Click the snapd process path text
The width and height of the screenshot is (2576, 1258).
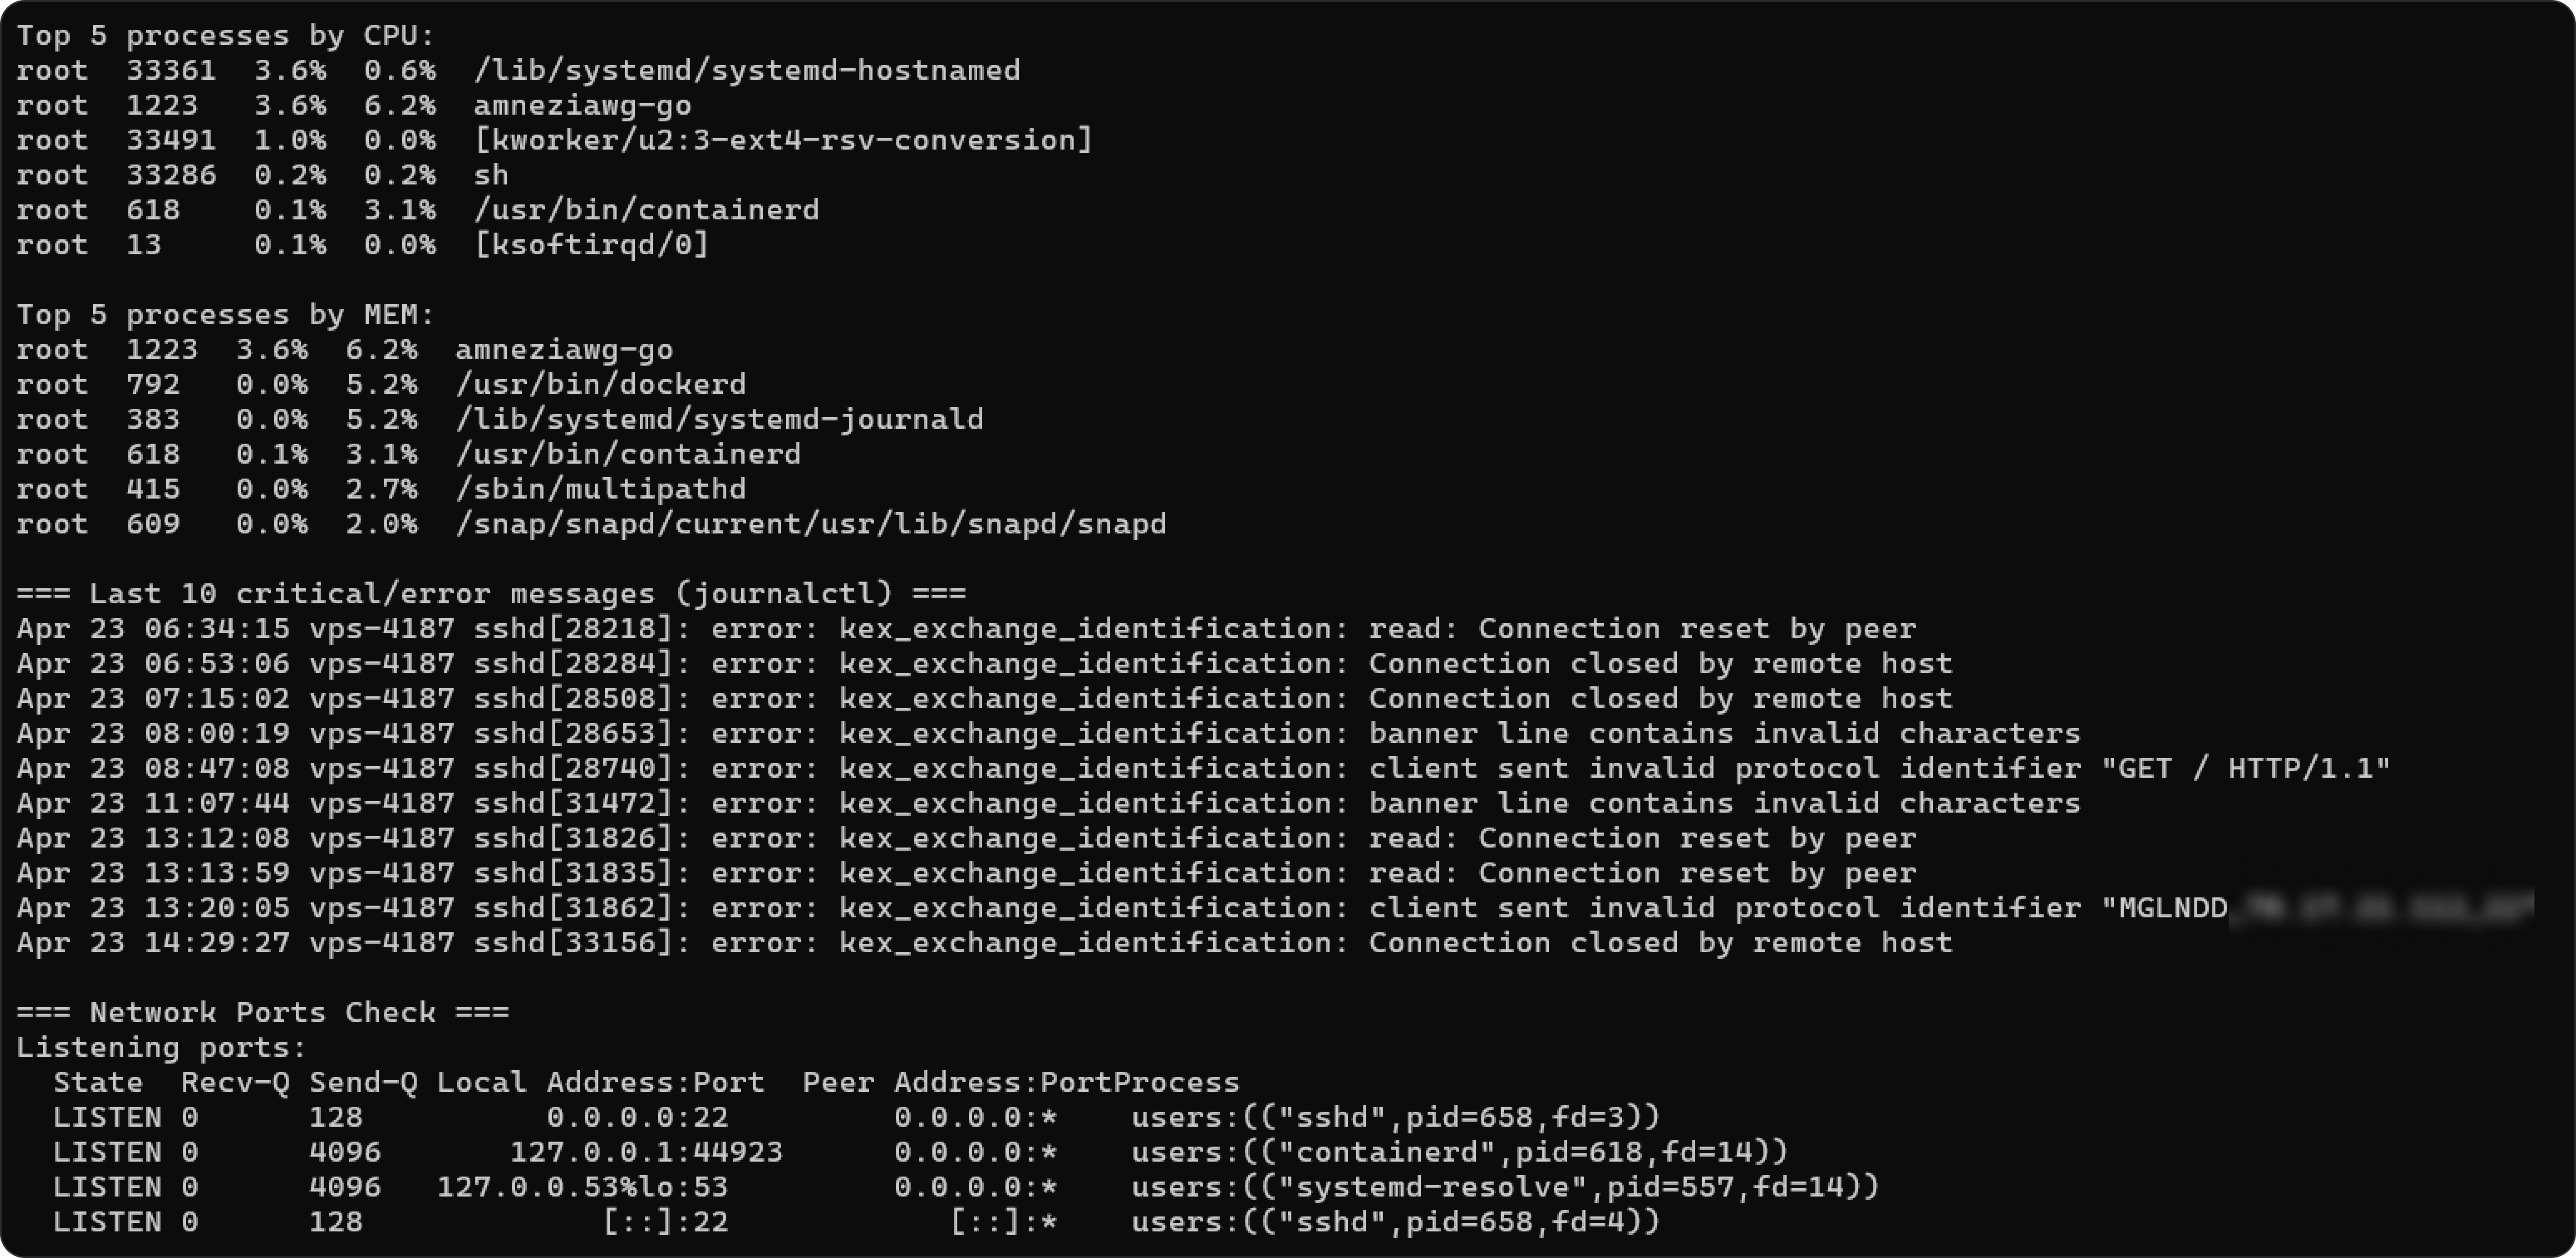point(810,525)
